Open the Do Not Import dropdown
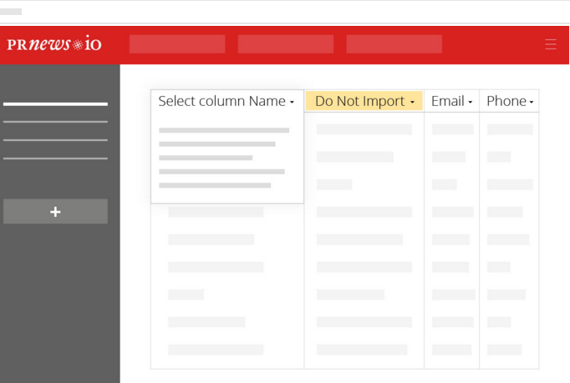 tap(364, 101)
